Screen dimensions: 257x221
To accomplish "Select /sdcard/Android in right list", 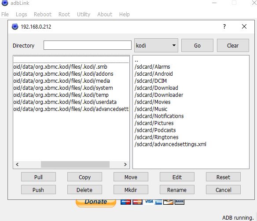I will [x=191, y=74].
